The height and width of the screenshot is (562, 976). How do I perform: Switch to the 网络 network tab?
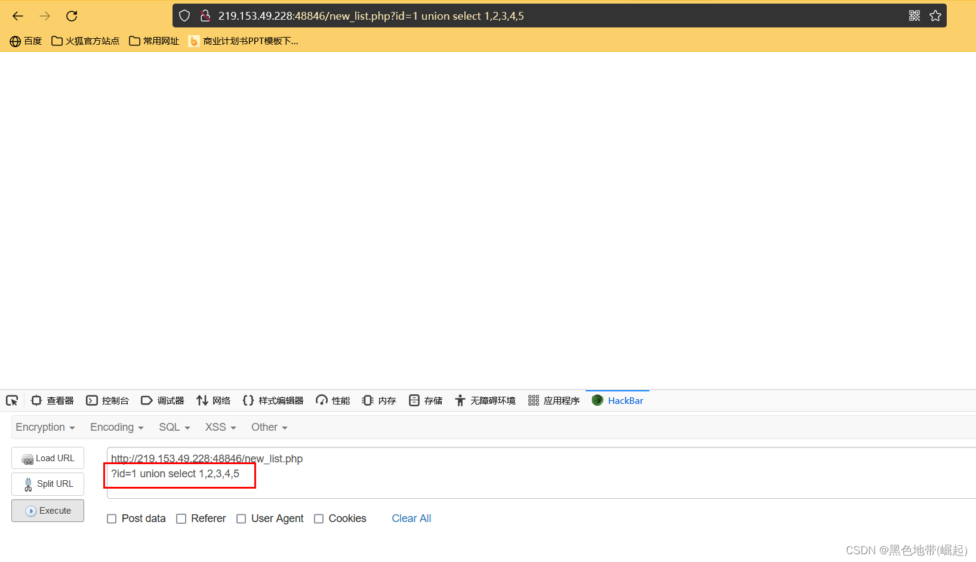tap(213, 400)
